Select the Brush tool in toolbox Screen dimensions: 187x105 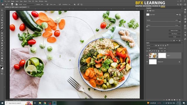pyautogui.click(x=2, y=30)
